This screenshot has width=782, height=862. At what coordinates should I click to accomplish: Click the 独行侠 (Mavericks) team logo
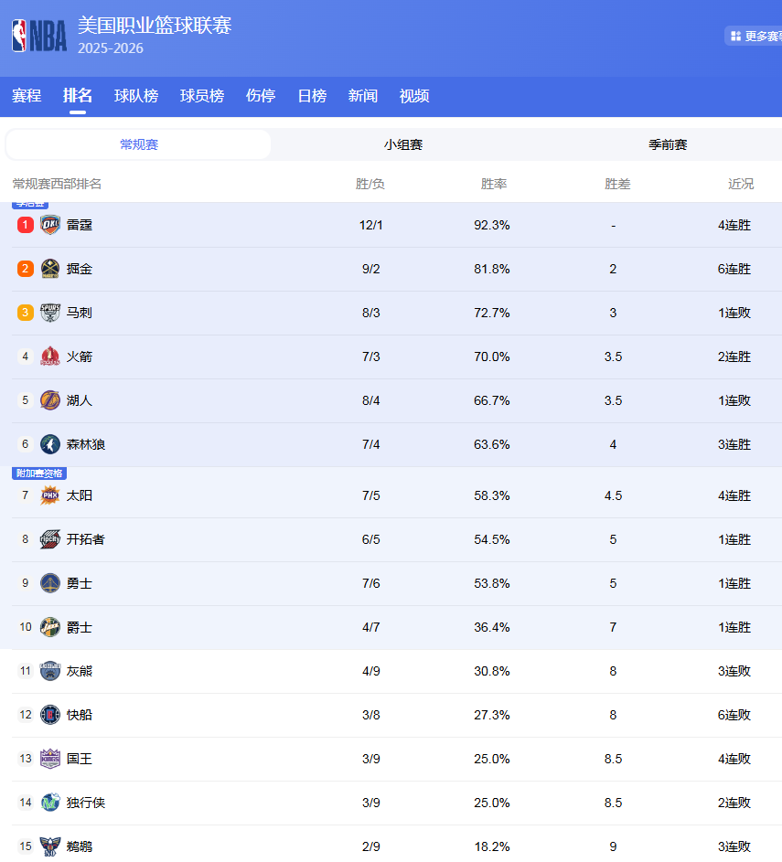click(x=50, y=803)
